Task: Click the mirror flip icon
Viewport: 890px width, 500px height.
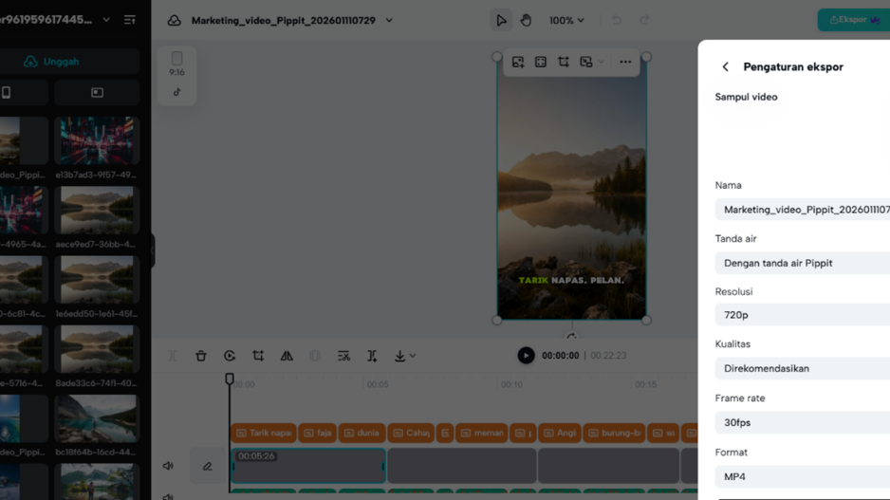Action: click(287, 356)
